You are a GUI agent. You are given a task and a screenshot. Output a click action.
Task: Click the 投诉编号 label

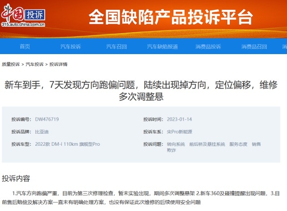[x=21, y=119]
